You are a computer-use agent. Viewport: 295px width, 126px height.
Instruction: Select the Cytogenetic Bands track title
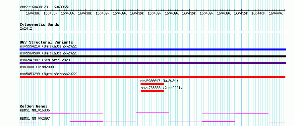click(39, 24)
